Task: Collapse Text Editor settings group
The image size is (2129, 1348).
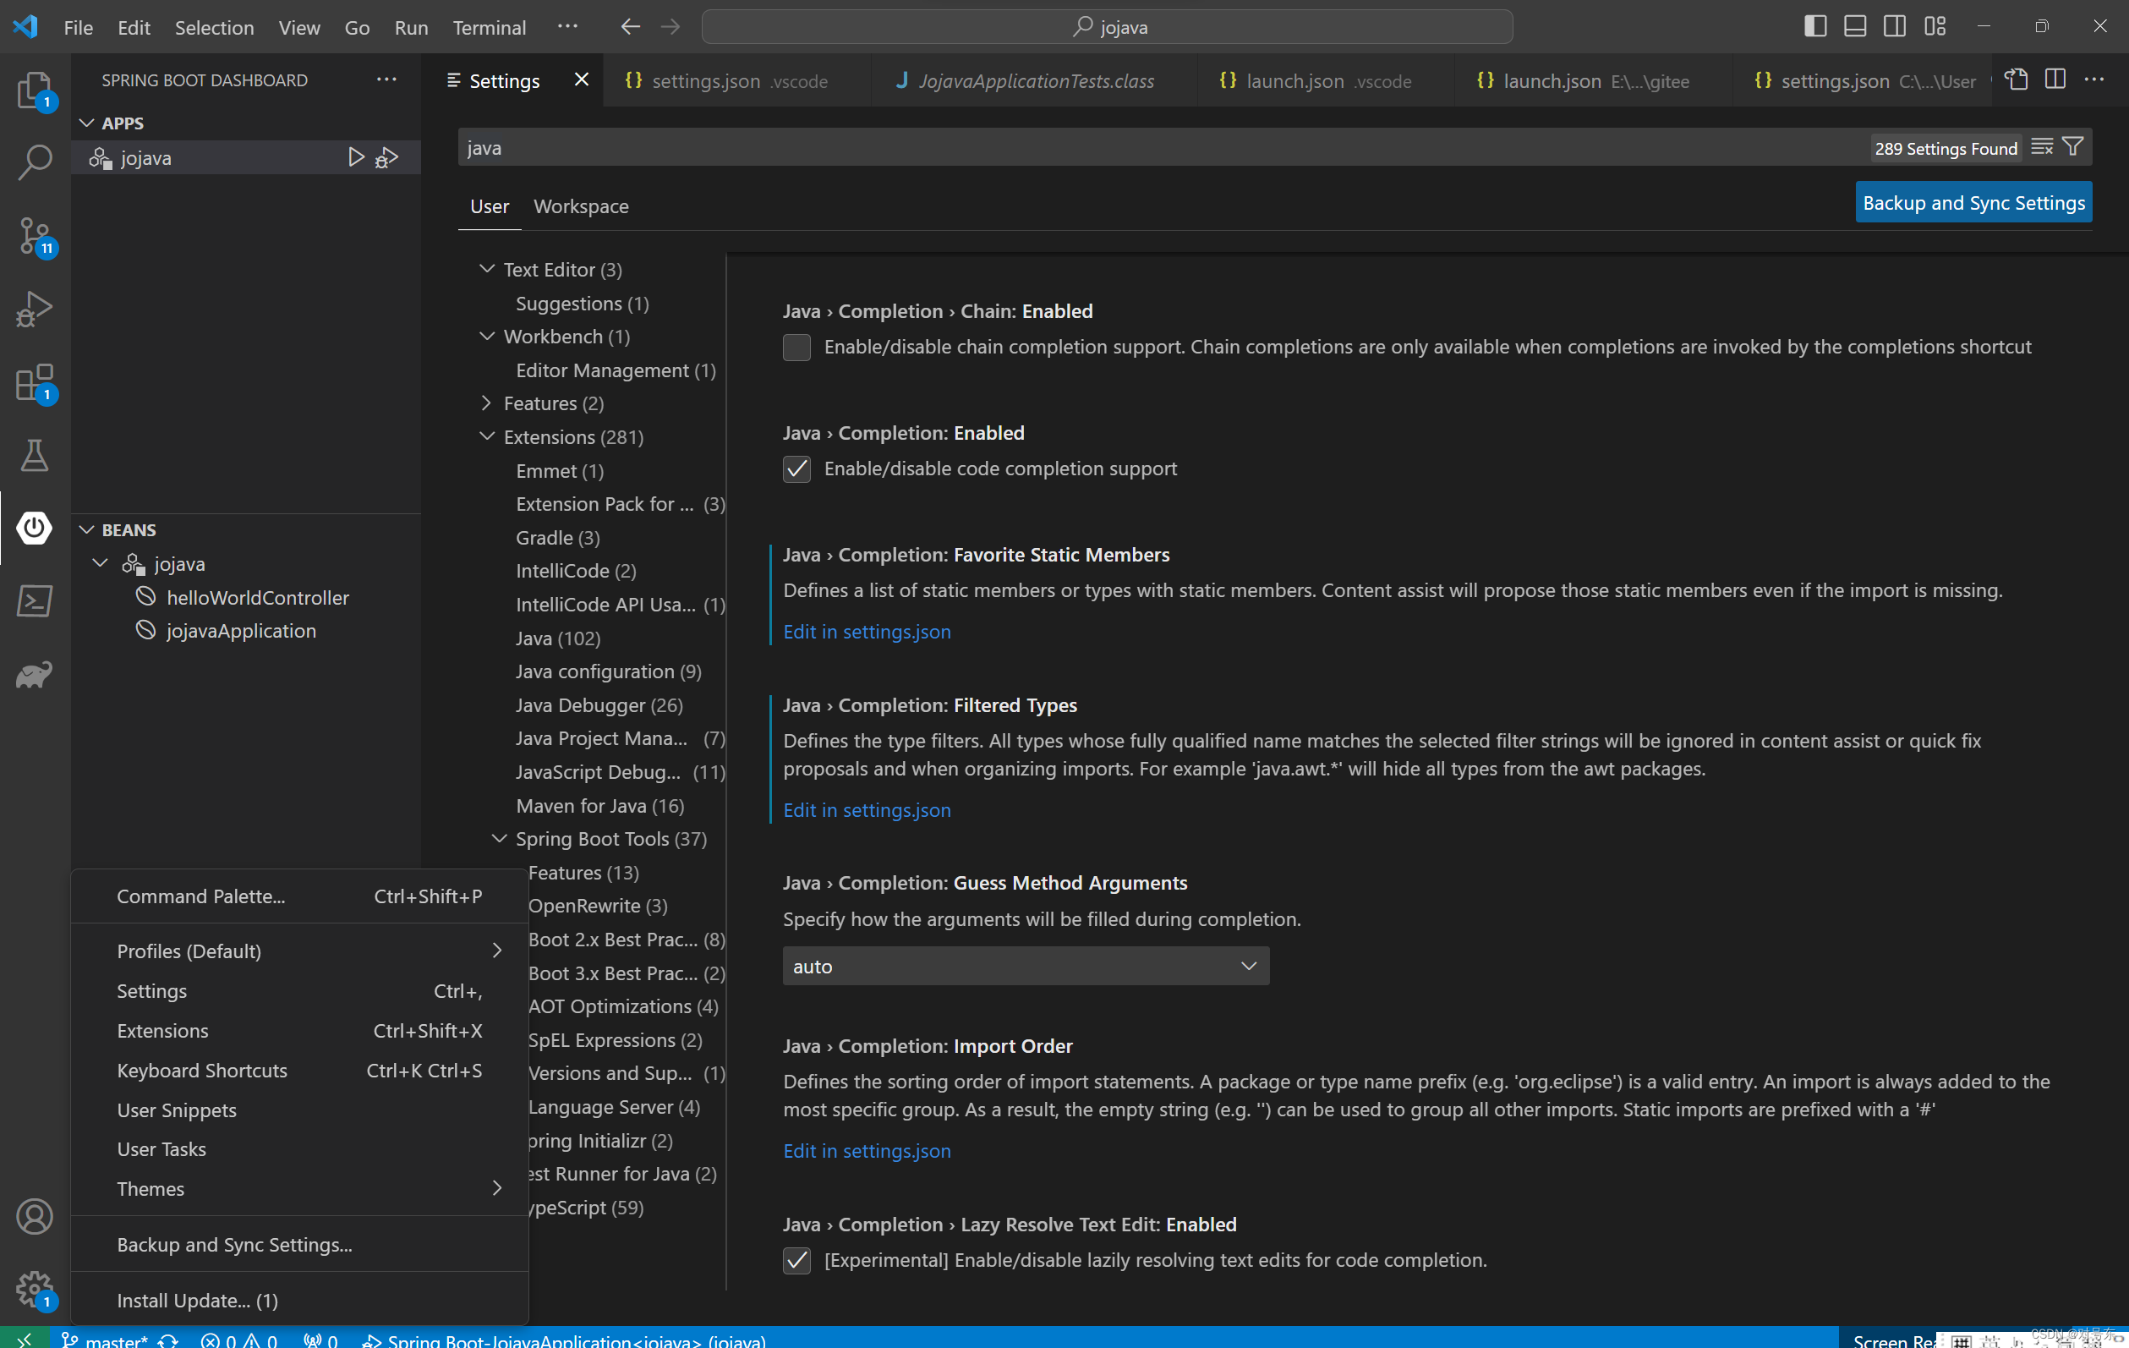Action: coord(486,268)
